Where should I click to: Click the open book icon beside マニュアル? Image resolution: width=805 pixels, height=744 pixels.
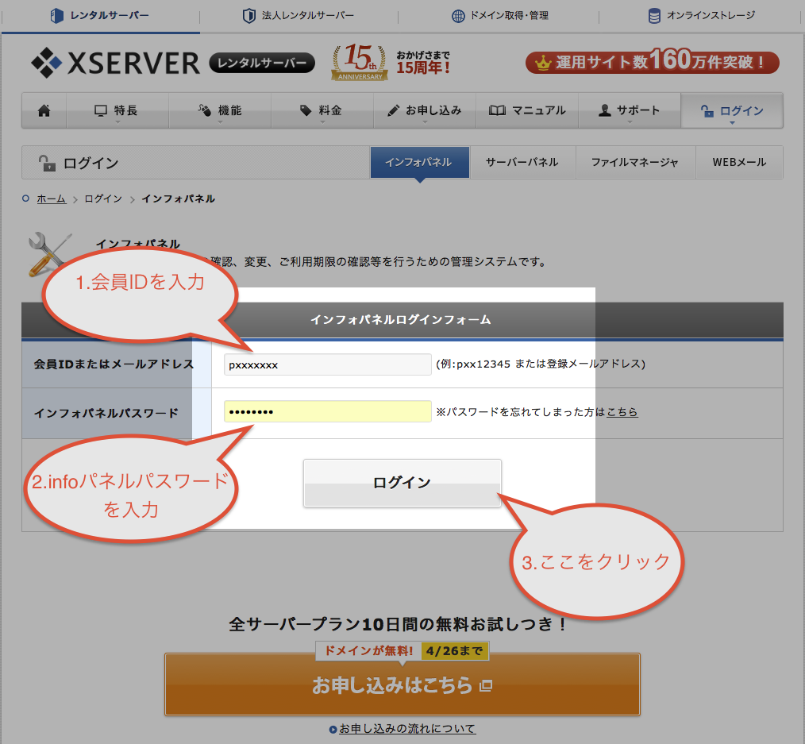[497, 110]
